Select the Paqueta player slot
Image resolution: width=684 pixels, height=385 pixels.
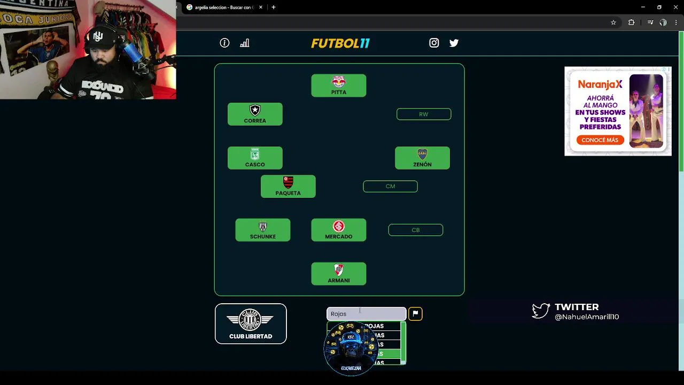288,186
